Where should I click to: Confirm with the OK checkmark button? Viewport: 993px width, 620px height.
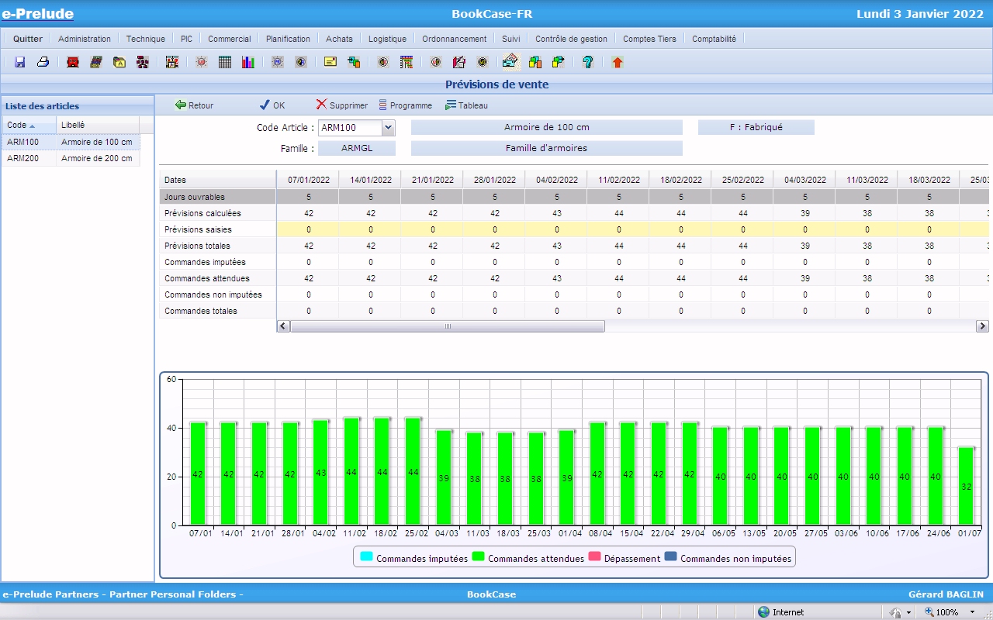click(x=272, y=105)
